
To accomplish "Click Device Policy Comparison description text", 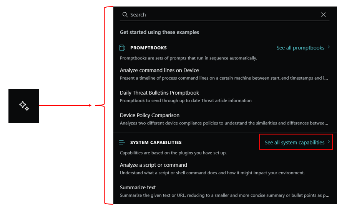I will (x=224, y=123).
